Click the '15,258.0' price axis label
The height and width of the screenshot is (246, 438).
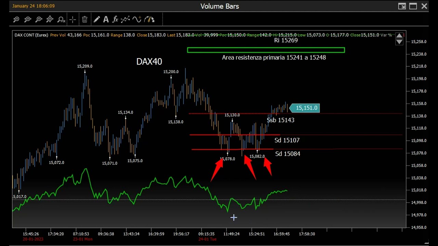click(419, 42)
